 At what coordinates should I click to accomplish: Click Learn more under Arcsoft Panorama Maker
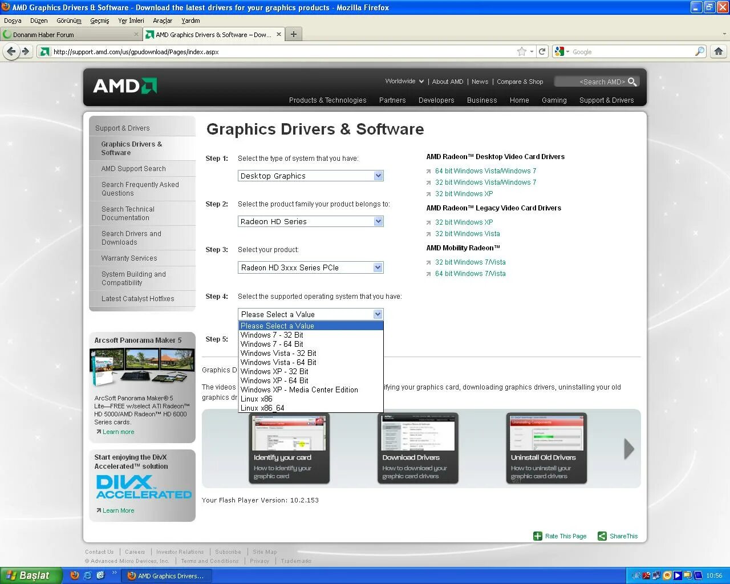coord(118,432)
